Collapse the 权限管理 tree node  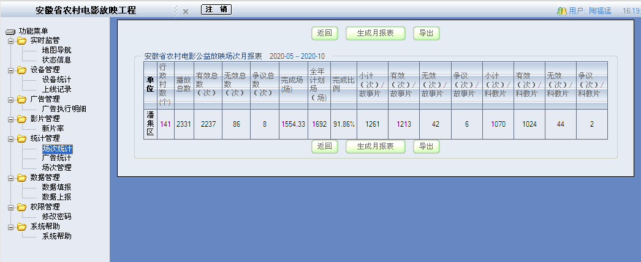coord(11,208)
